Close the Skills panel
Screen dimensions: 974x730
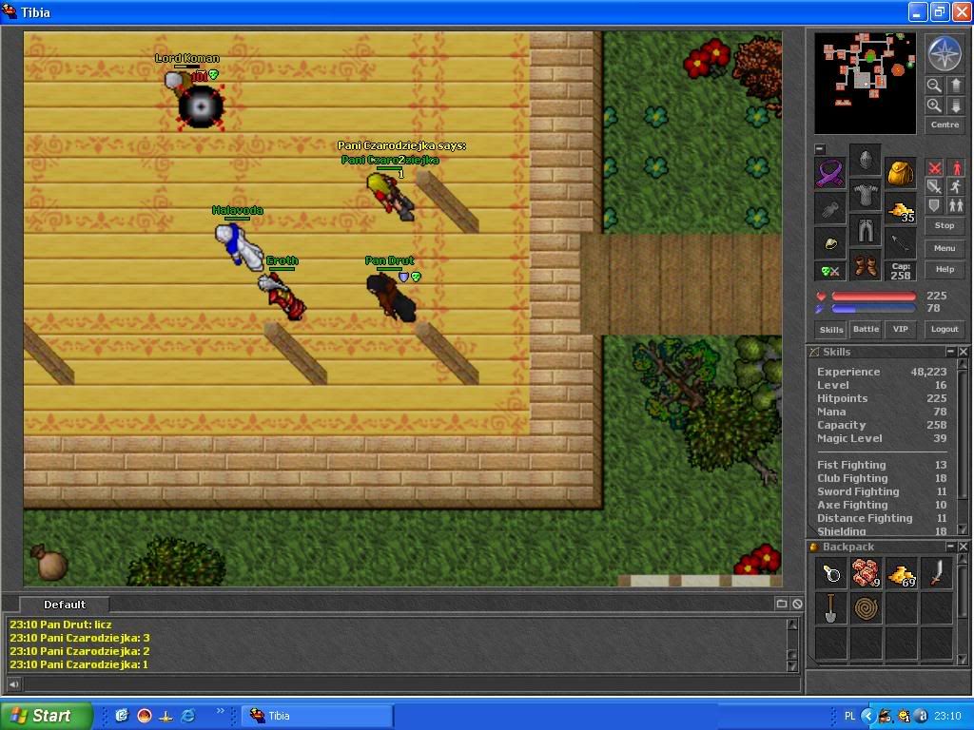point(963,352)
